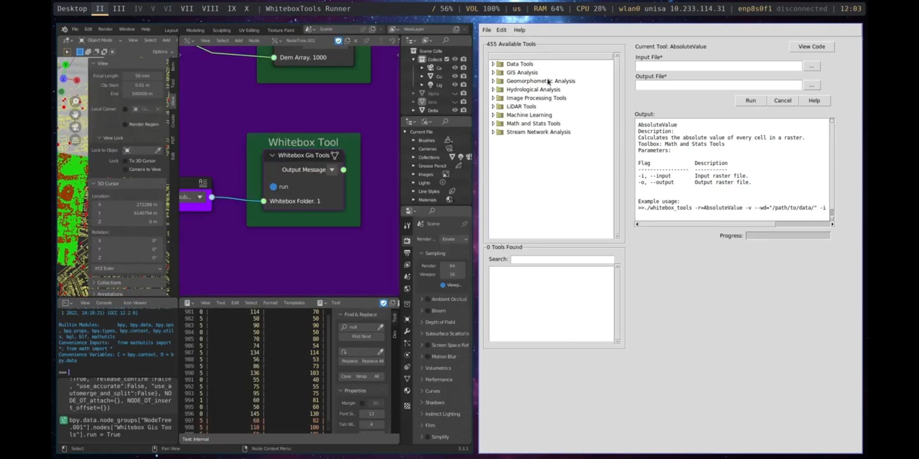Enable the Ambient Occlusion checkbox
Screen dimensions: 919x459
pos(428,299)
